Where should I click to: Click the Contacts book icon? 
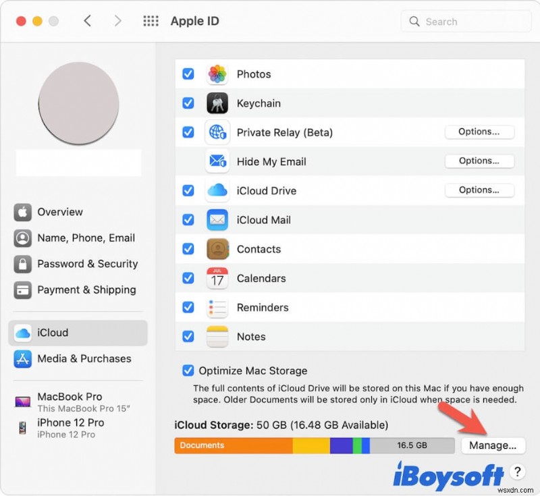(217, 249)
